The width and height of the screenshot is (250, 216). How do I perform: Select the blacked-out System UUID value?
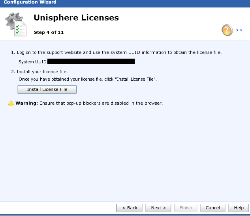pos(91,61)
